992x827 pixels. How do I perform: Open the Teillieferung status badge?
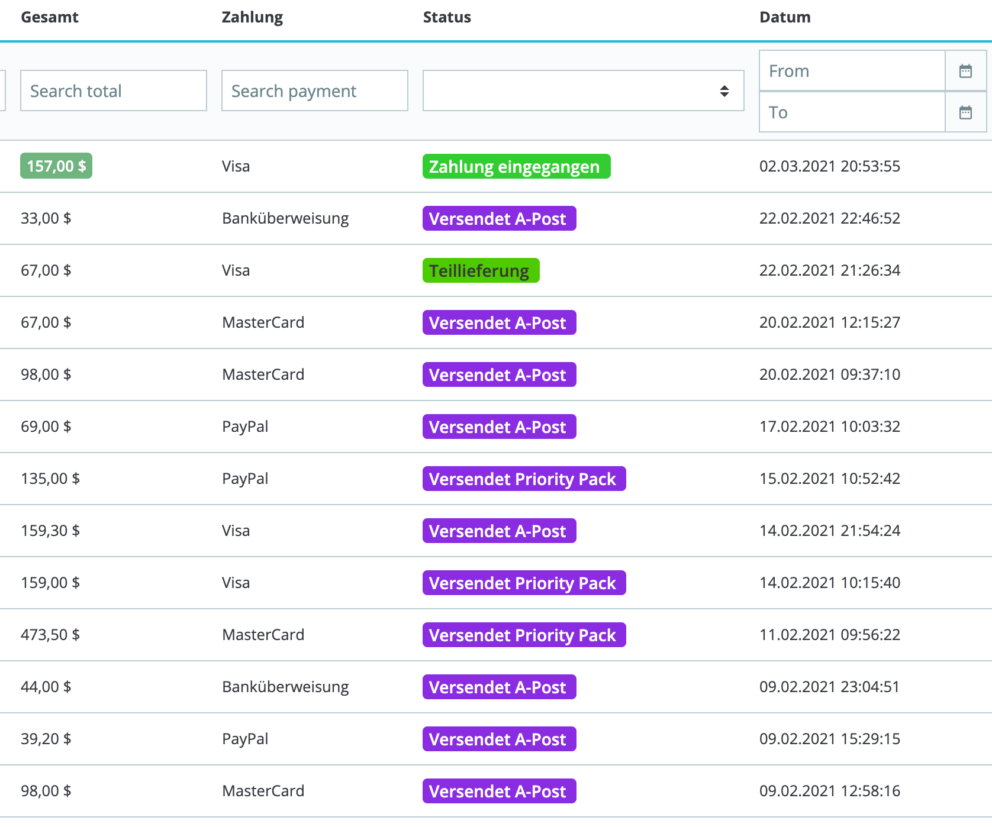click(x=481, y=271)
